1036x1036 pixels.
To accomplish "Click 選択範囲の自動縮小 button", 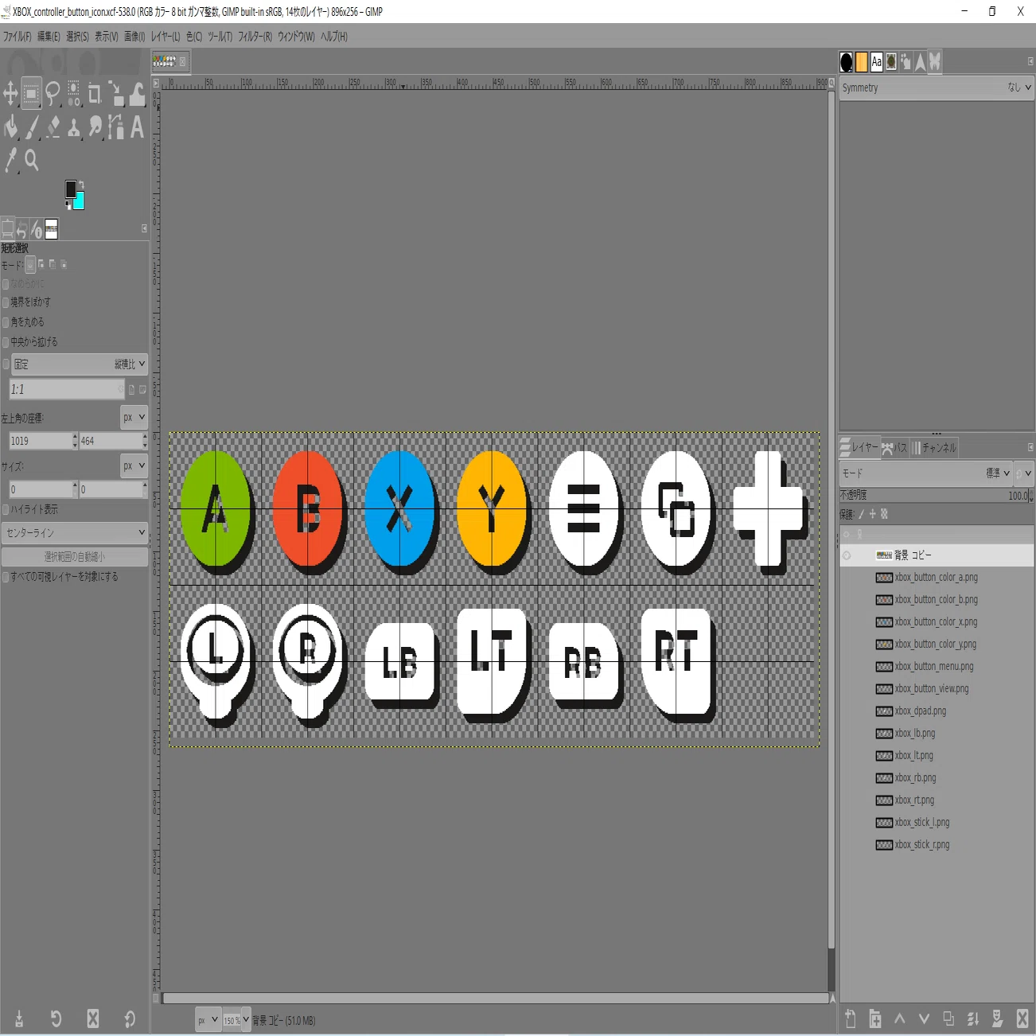I will click(x=75, y=557).
